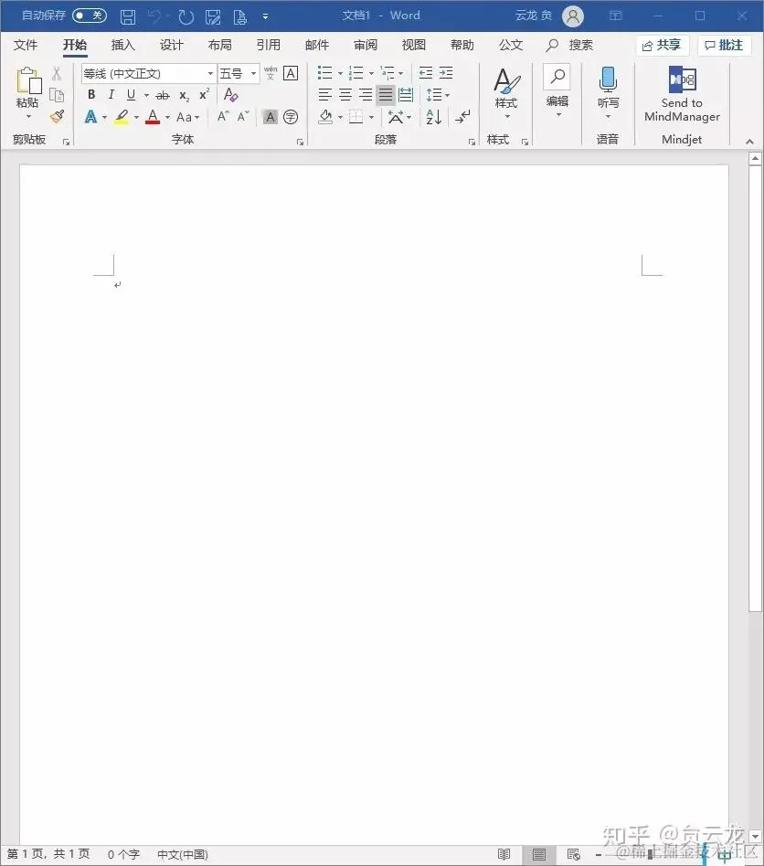Align paragraph text left

point(325,95)
